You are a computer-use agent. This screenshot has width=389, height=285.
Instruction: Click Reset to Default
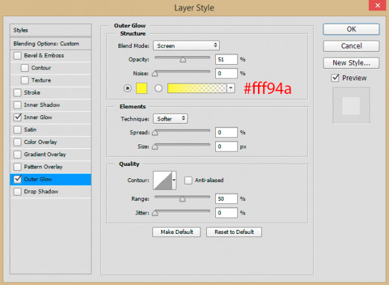tap(234, 232)
